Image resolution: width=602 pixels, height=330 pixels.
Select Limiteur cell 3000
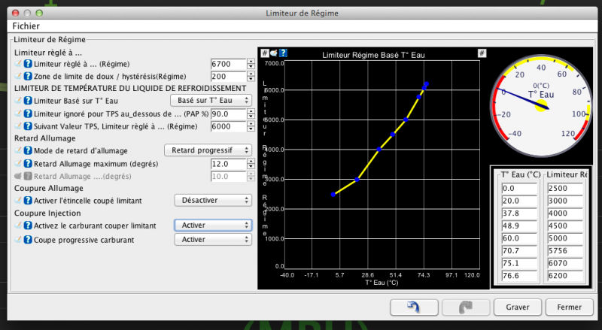coord(565,201)
